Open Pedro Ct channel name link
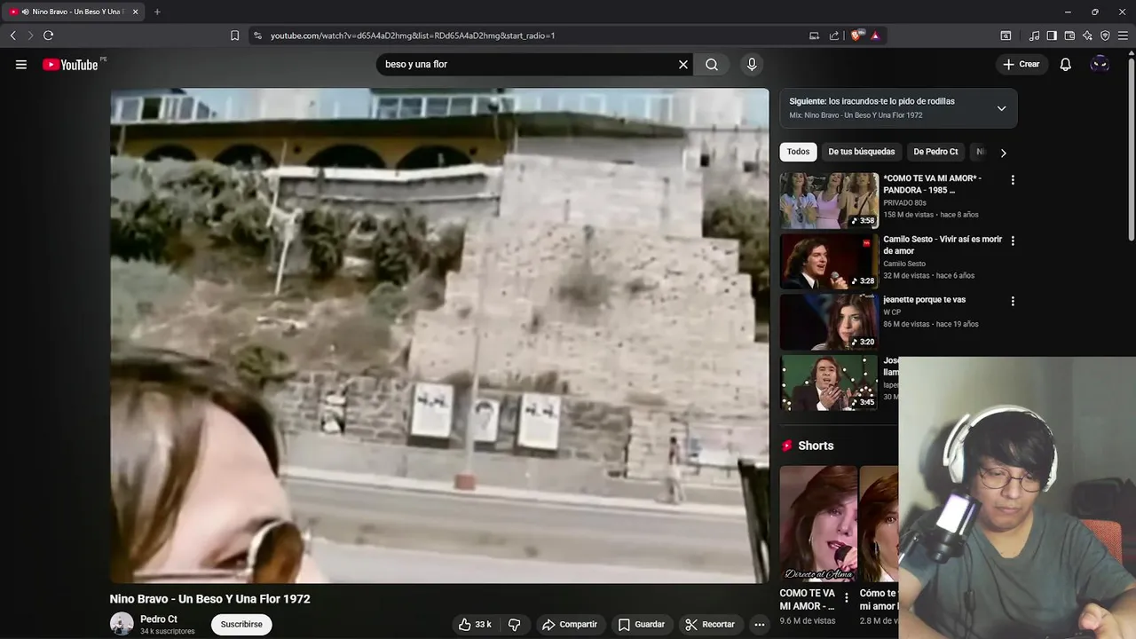This screenshot has width=1136, height=639. pos(159,619)
